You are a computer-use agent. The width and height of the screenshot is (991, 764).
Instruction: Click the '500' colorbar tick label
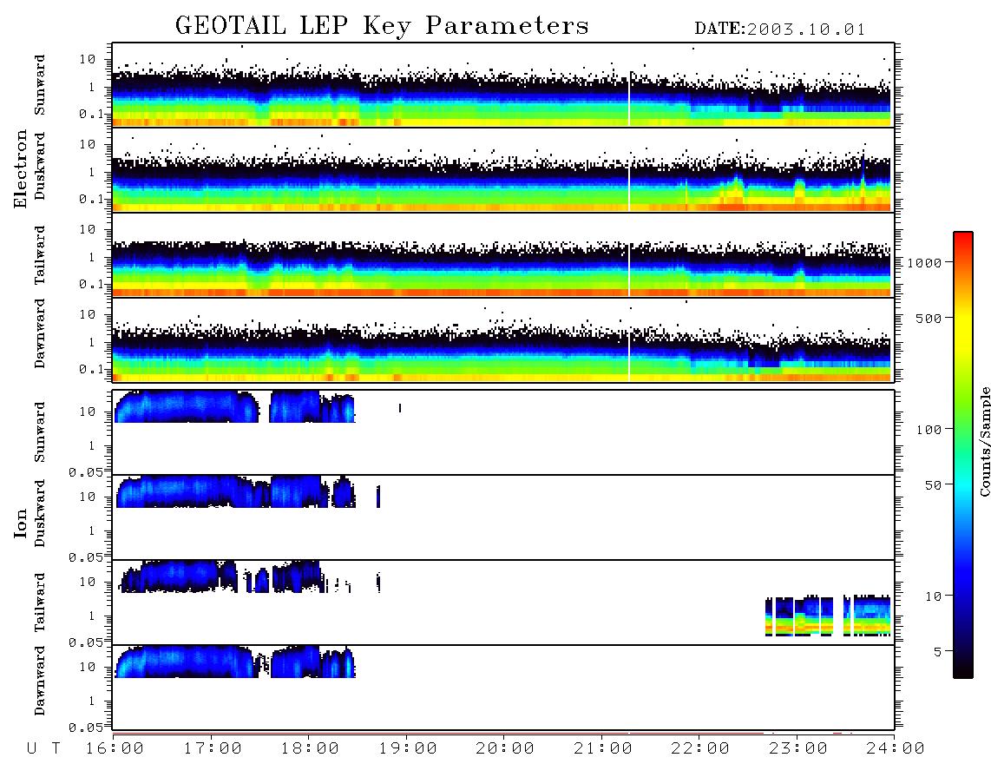(929, 318)
